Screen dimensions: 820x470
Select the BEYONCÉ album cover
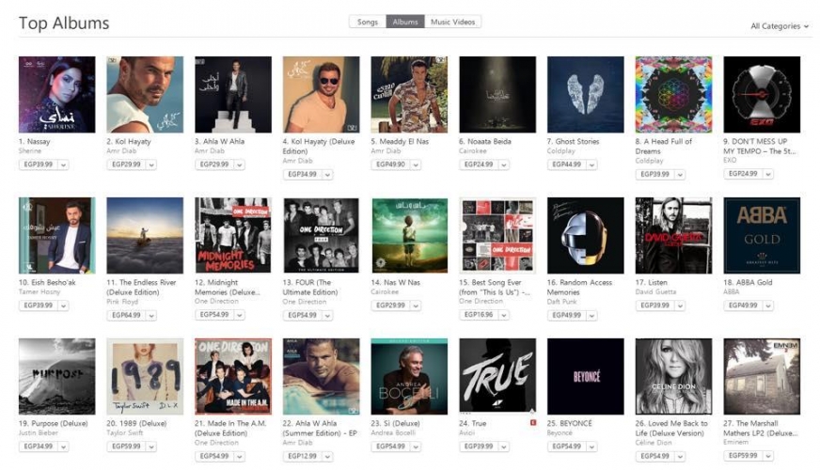click(585, 376)
